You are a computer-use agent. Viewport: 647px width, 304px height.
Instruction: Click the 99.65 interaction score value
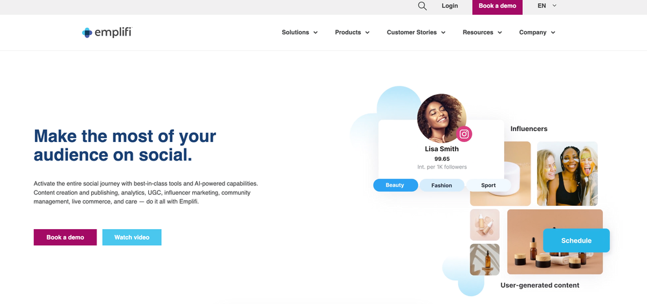442,159
